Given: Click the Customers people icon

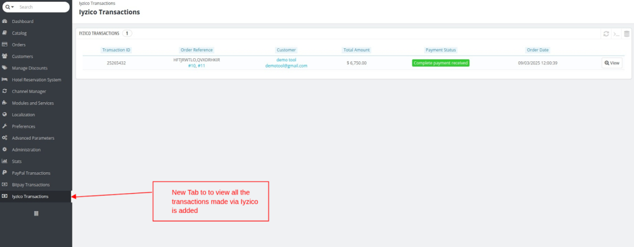Looking at the screenshot, I should [4, 56].
